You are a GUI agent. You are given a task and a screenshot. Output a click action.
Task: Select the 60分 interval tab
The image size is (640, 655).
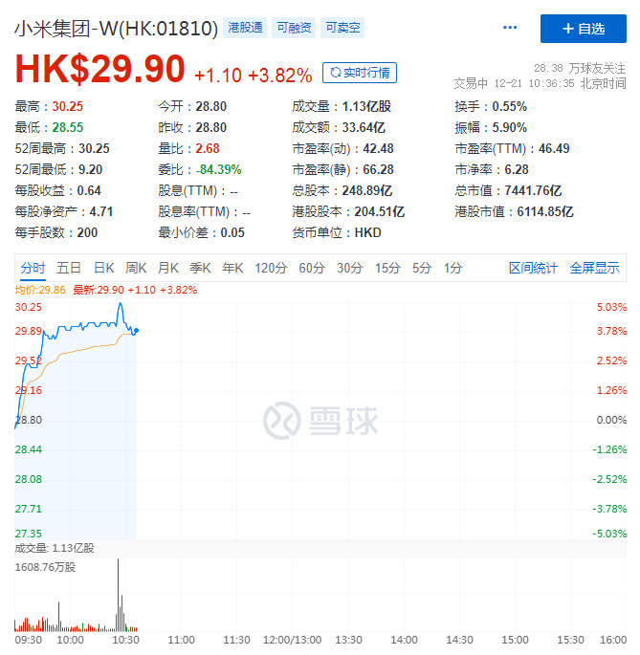point(312,268)
